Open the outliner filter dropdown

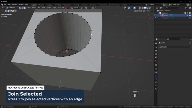tap(186, 8)
